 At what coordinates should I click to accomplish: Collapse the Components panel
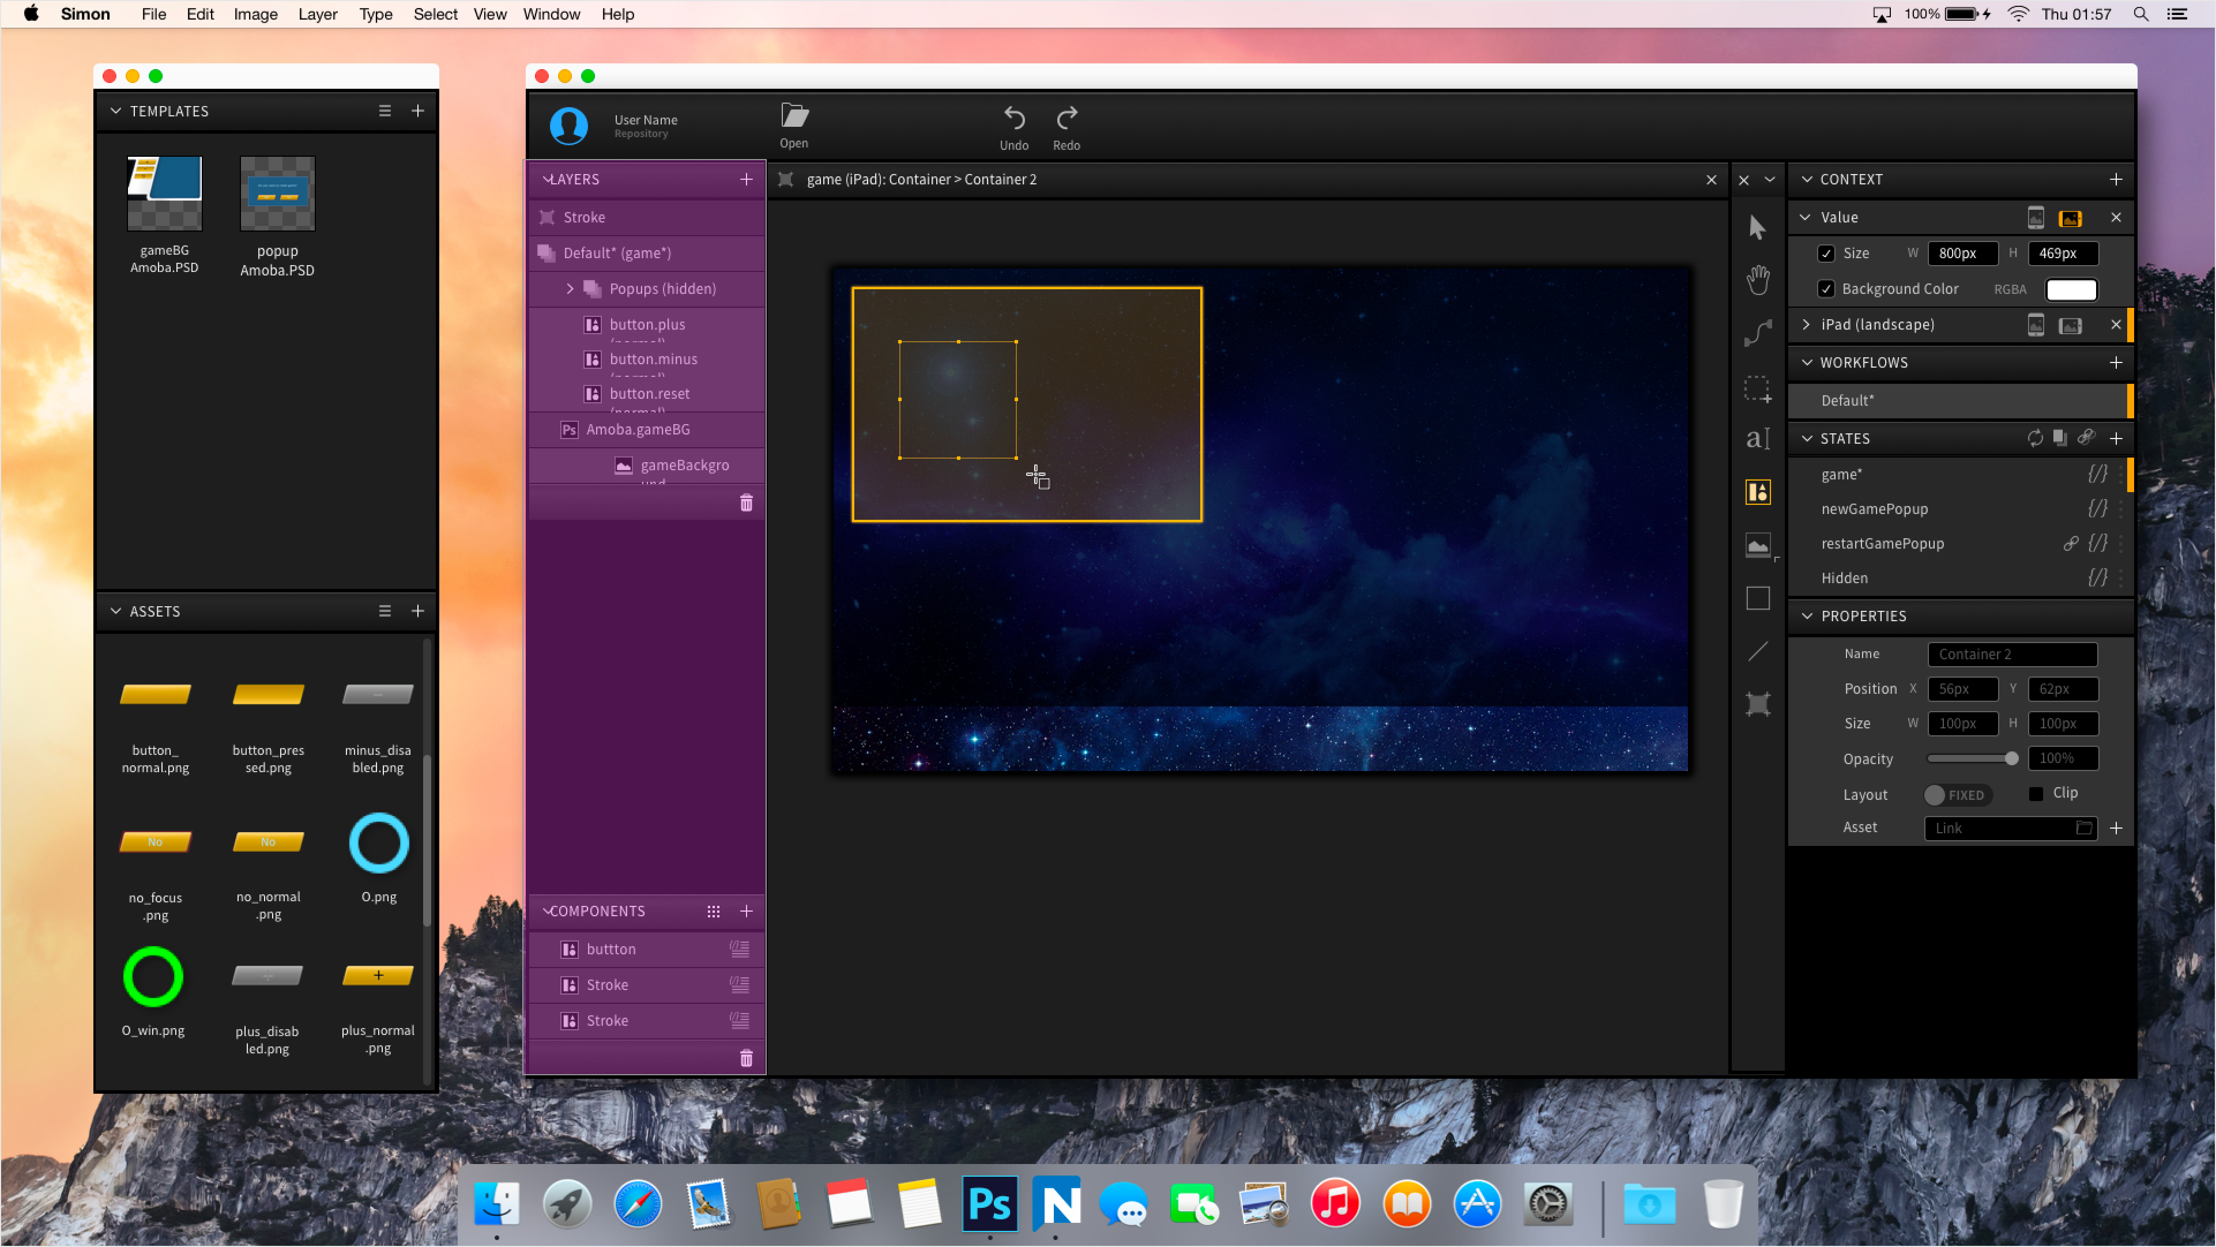(x=547, y=912)
